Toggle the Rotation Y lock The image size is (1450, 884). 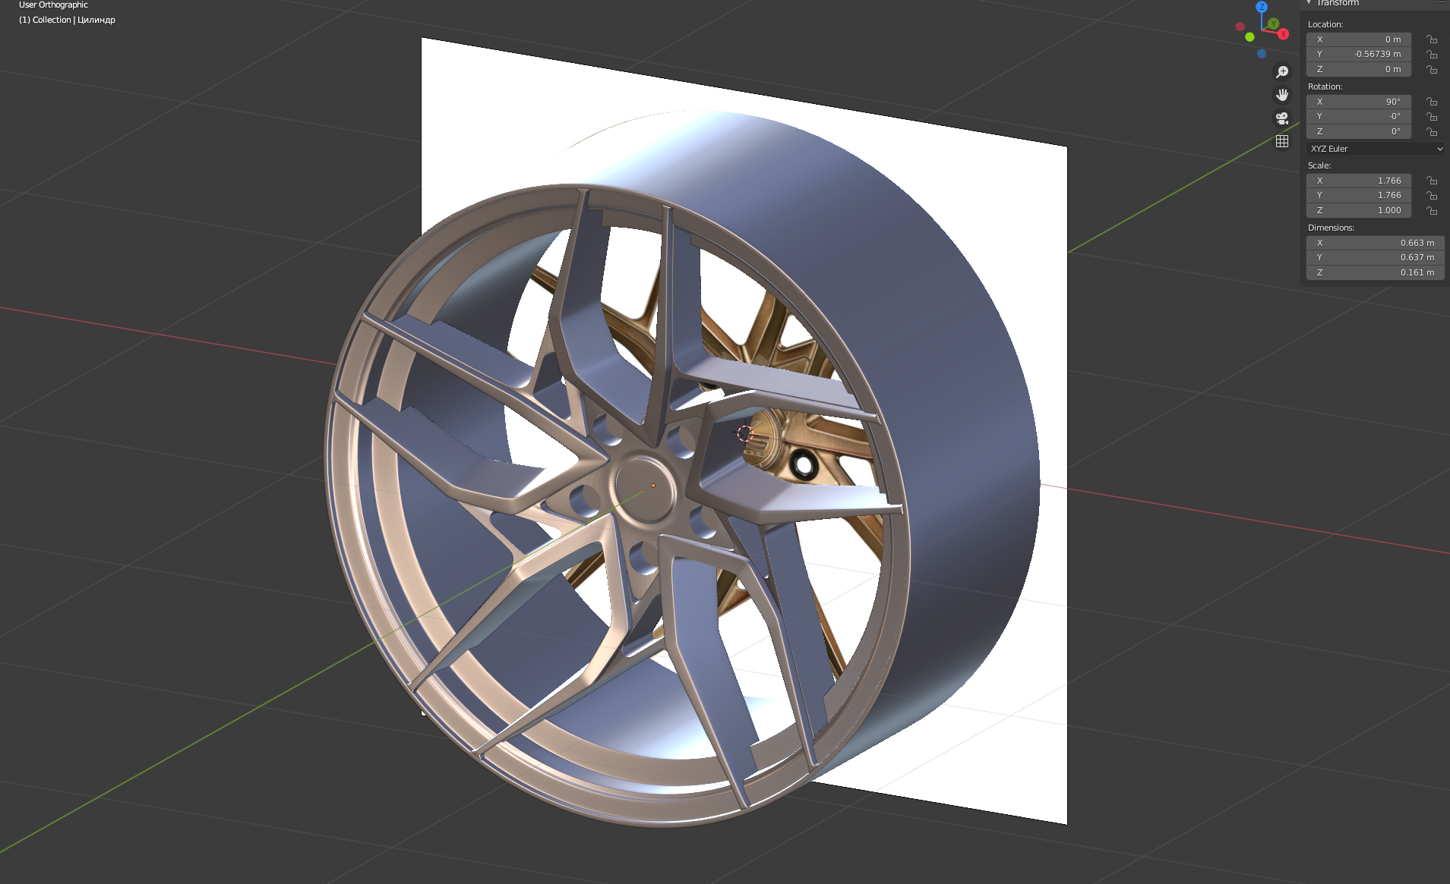click(x=1432, y=117)
